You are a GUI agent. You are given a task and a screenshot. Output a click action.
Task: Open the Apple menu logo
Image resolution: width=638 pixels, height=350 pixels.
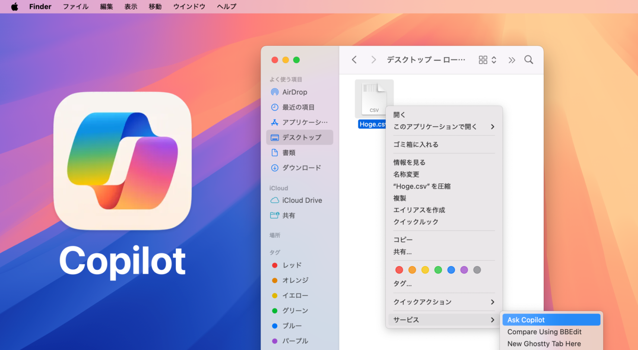pyautogui.click(x=14, y=6)
